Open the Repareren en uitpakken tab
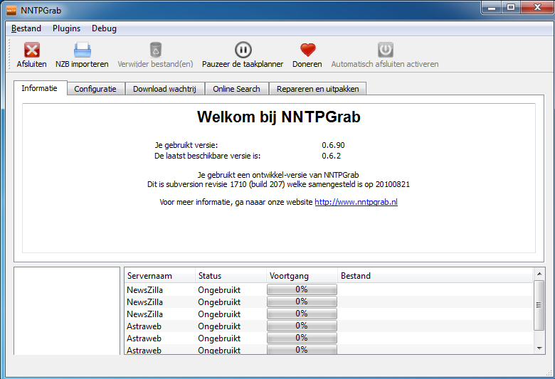This screenshot has height=379, width=555. [318, 89]
